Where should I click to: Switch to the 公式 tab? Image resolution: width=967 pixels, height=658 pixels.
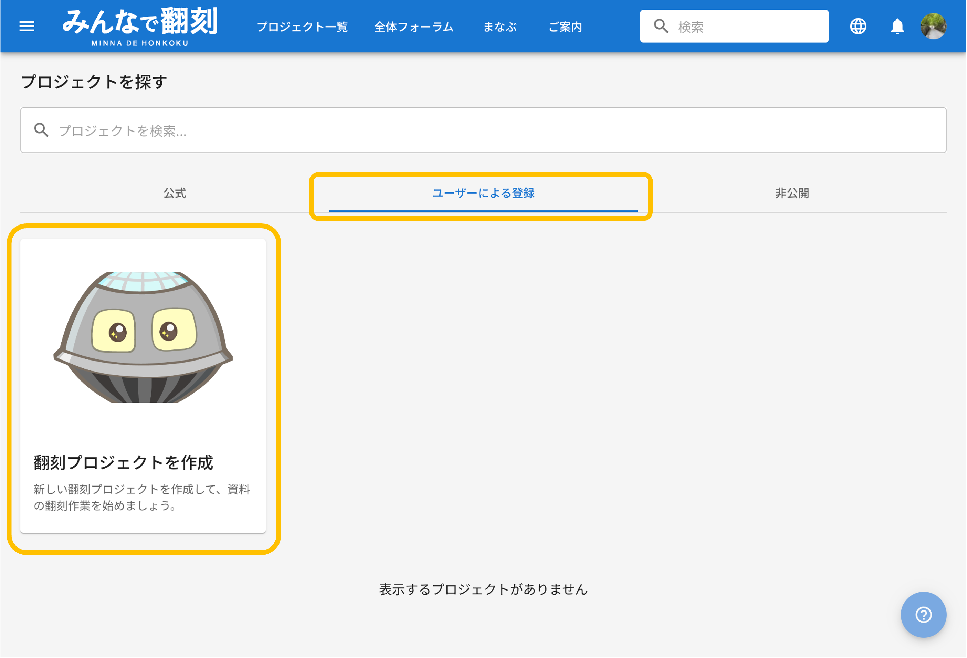pyautogui.click(x=174, y=193)
